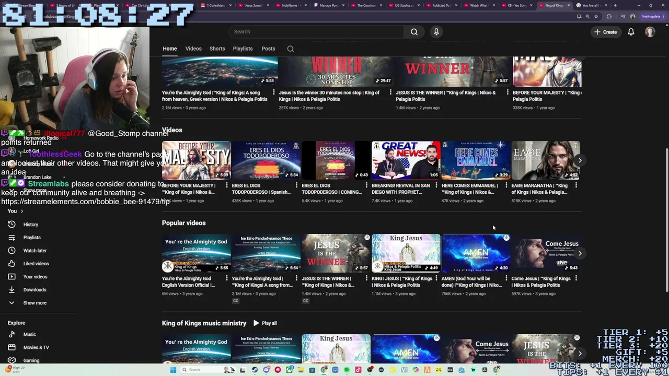Open options for Jesus is the winner 30 minutes video
This screenshot has height=376, width=669.
pos(390,92)
